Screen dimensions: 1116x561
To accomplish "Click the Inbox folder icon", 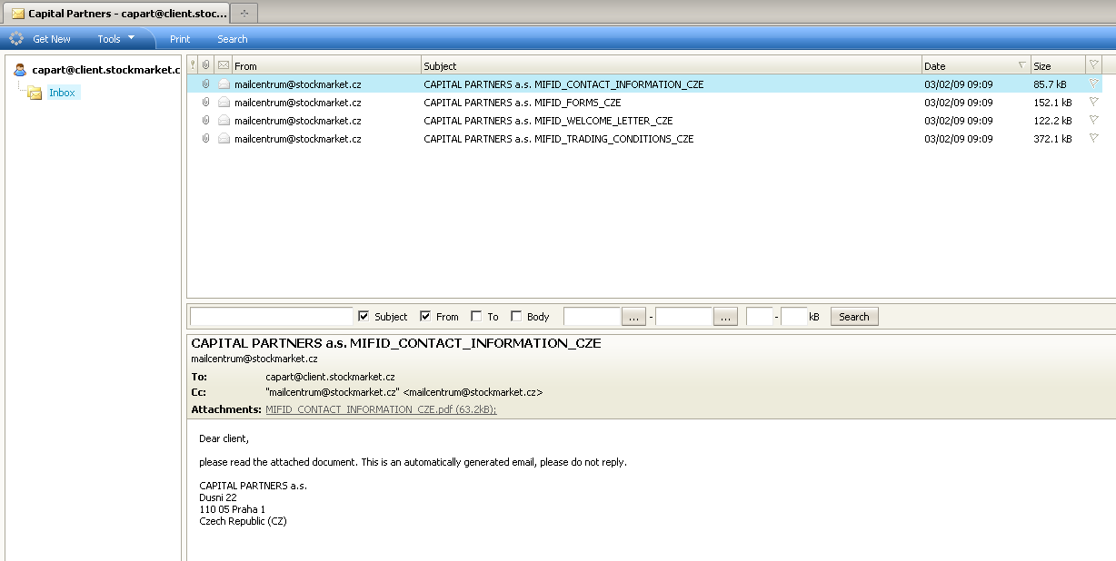I will (x=35, y=93).
